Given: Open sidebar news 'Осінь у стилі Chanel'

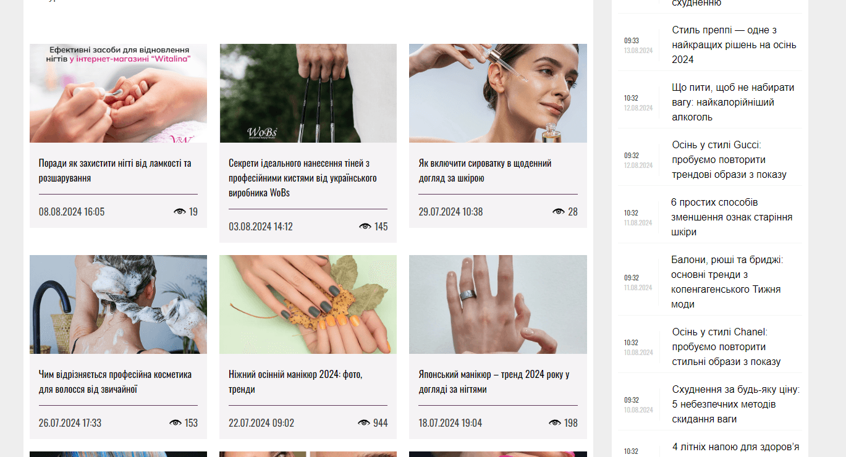Looking at the screenshot, I should coord(727,347).
